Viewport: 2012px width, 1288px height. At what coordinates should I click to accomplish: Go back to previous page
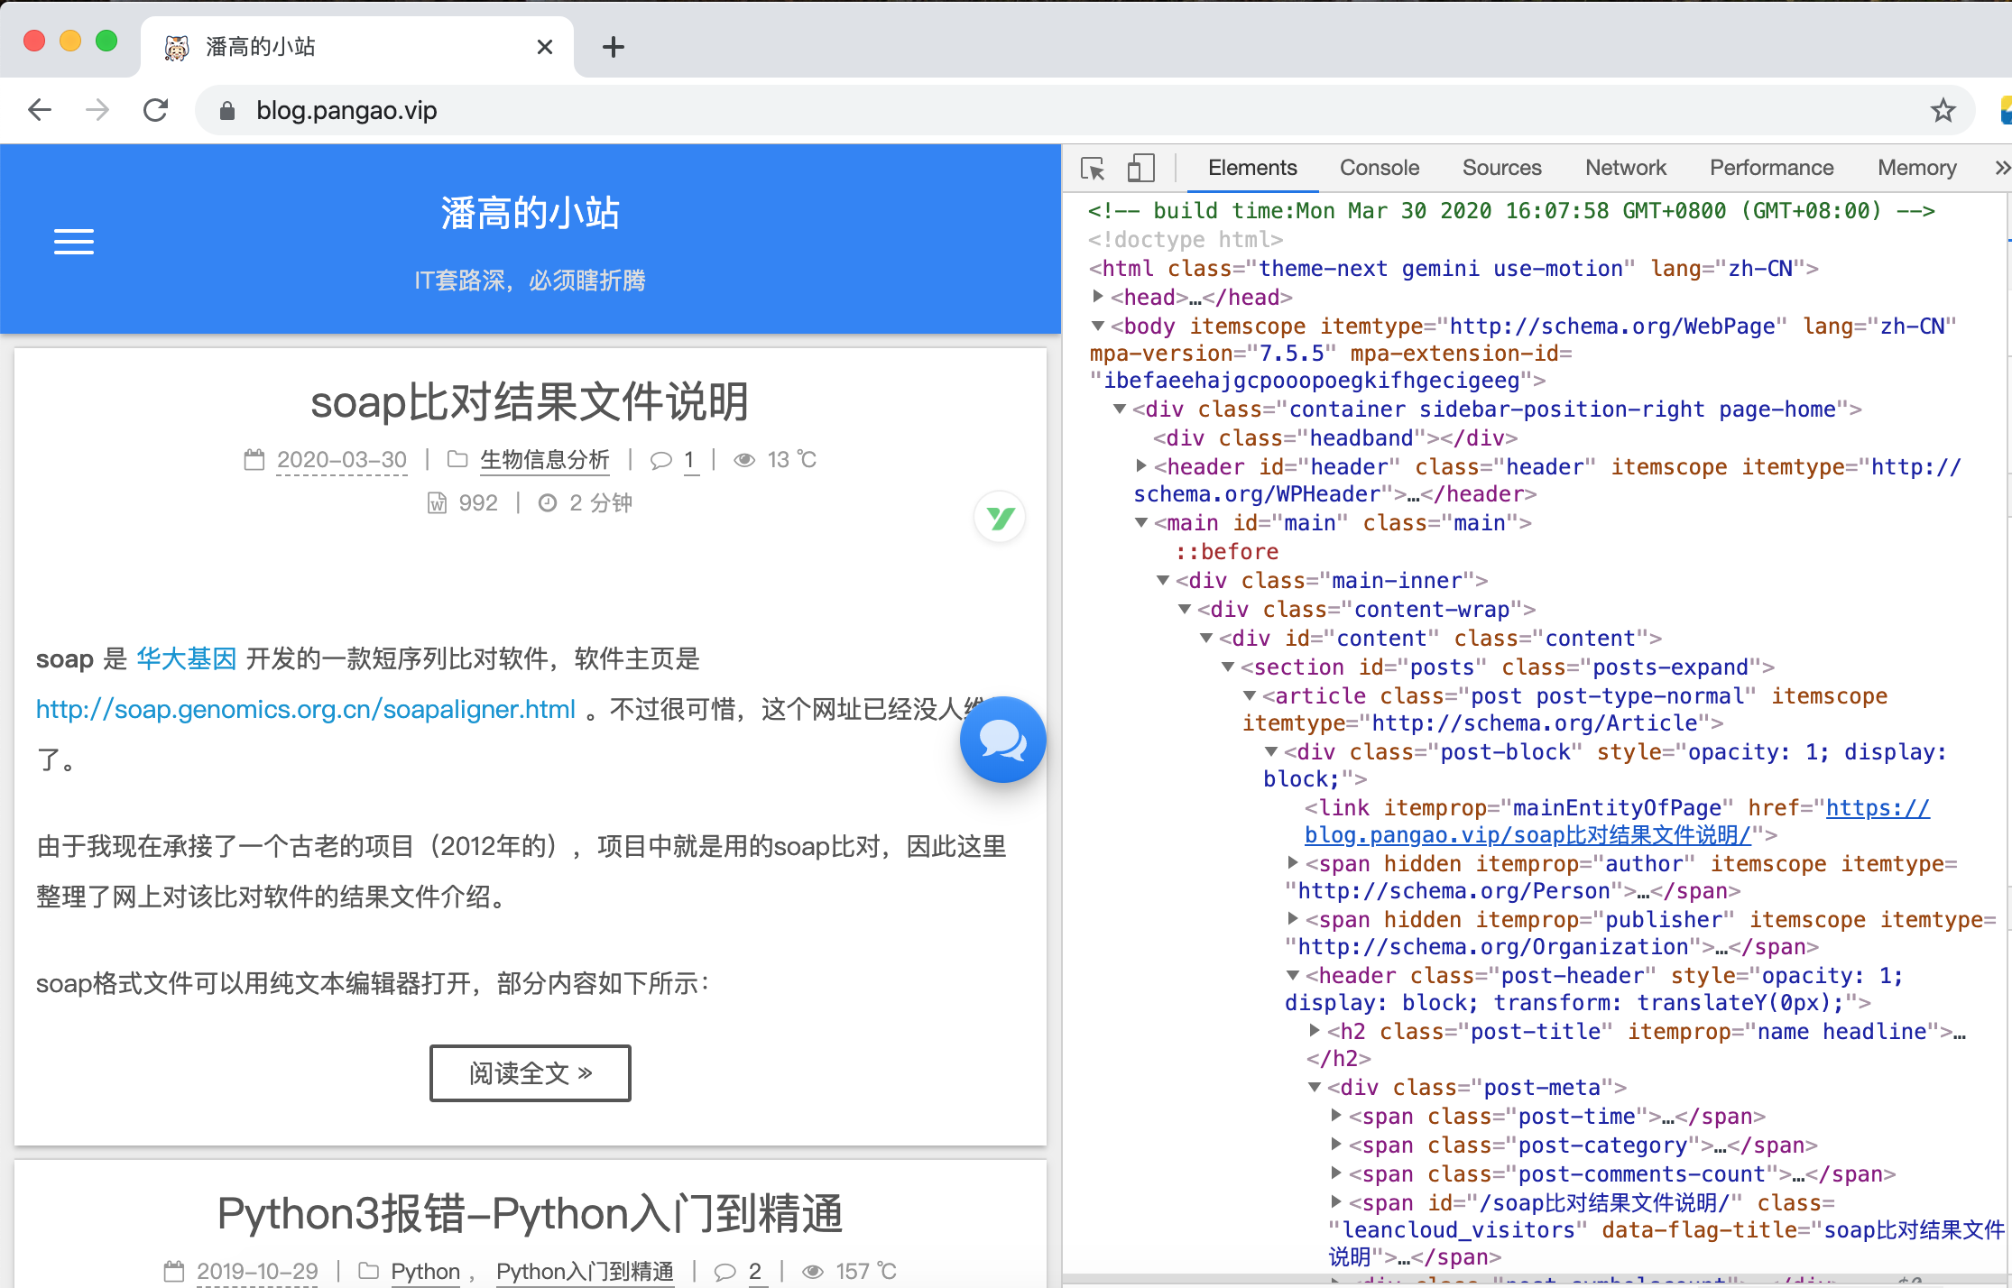(x=41, y=111)
